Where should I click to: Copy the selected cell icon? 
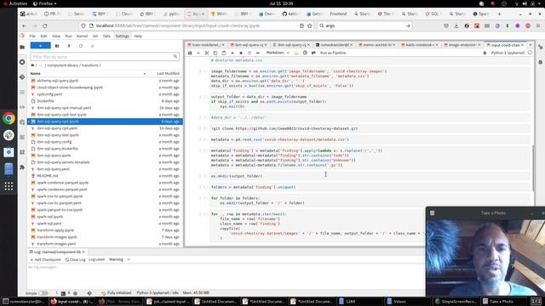click(215, 53)
